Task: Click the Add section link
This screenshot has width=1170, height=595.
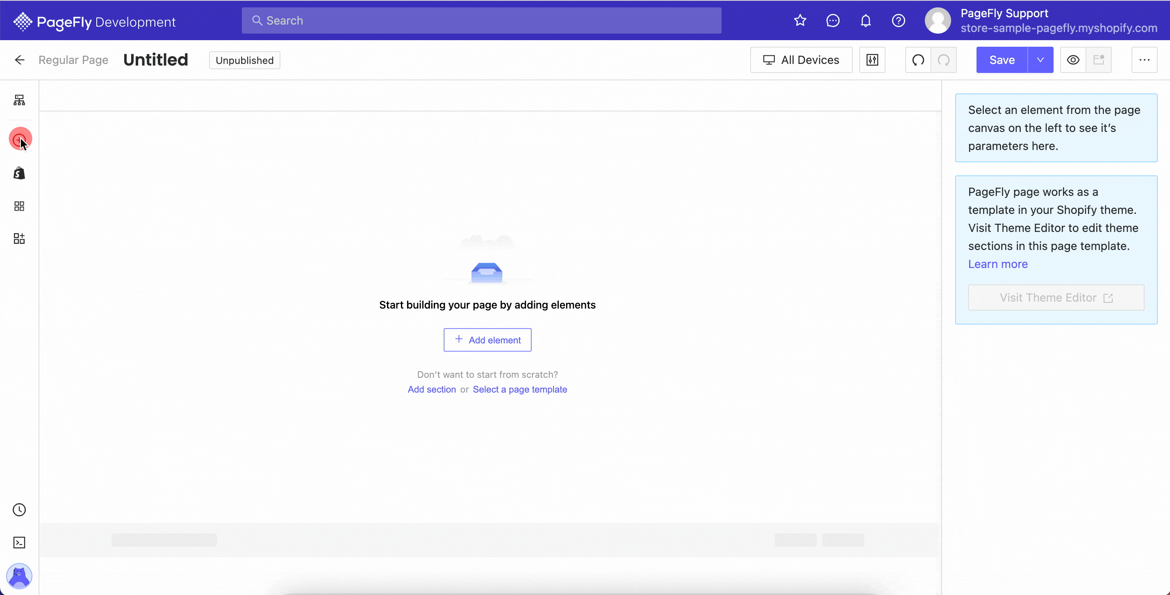Action: pos(432,389)
